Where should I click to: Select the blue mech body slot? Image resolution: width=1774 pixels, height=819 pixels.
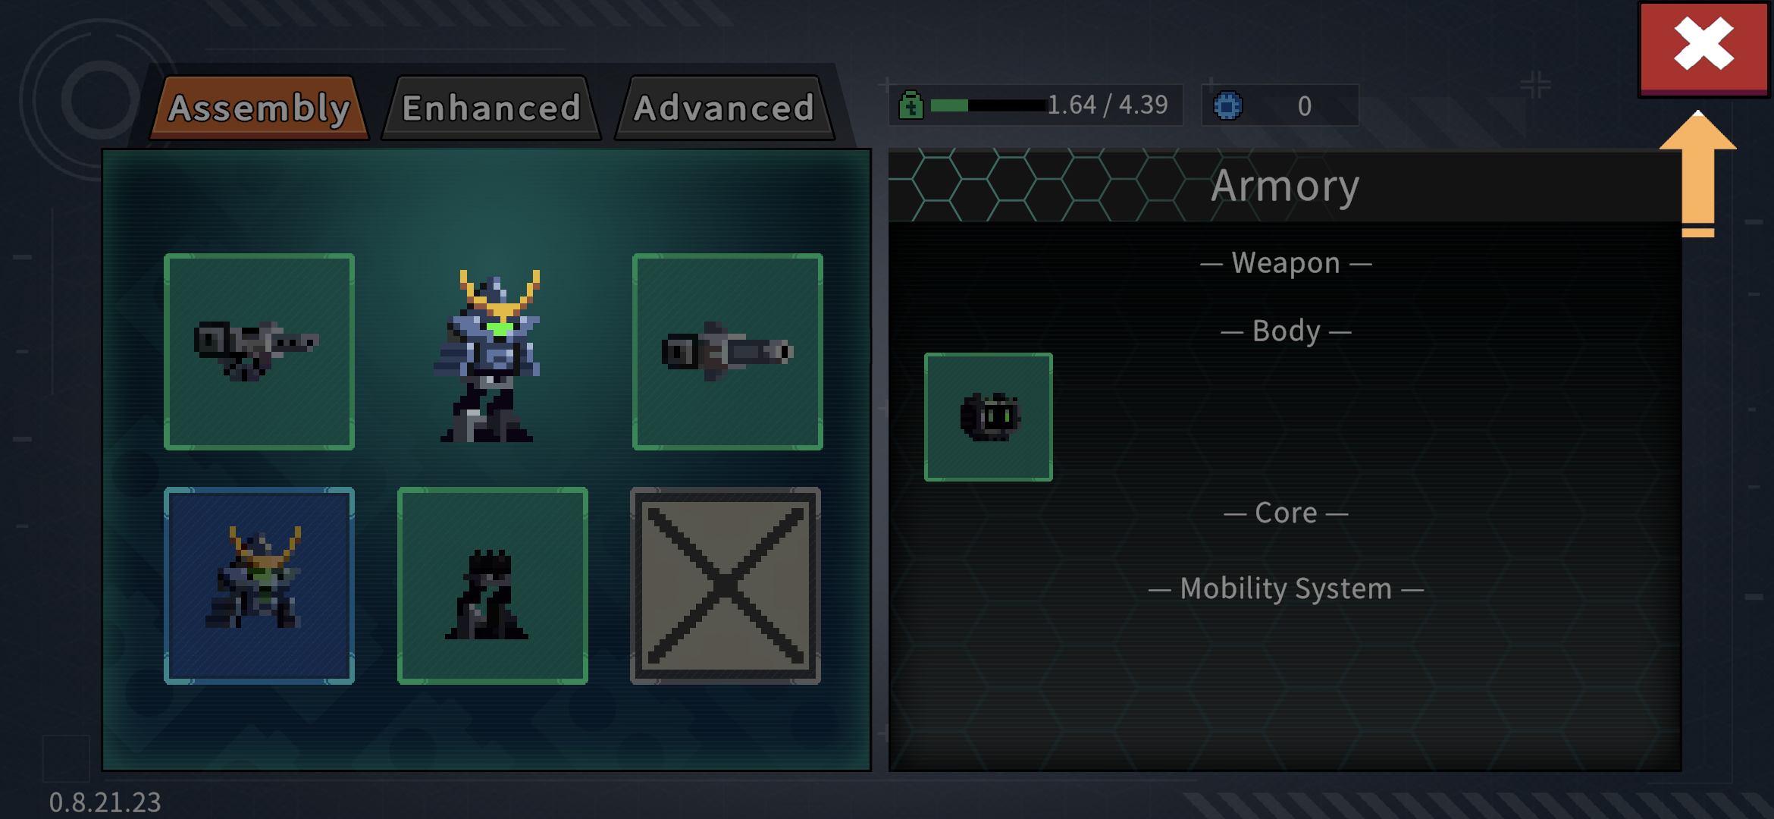(259, 585)
